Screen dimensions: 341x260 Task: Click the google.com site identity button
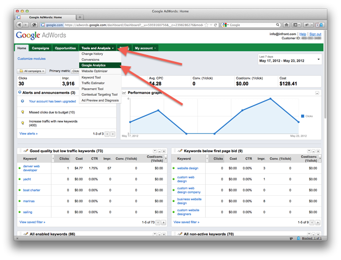pos(52,25)
